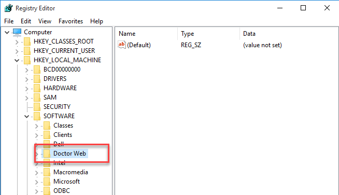Select the SAM key label
Viewport: 339px width, 195px height.
[x=50, y=97]
